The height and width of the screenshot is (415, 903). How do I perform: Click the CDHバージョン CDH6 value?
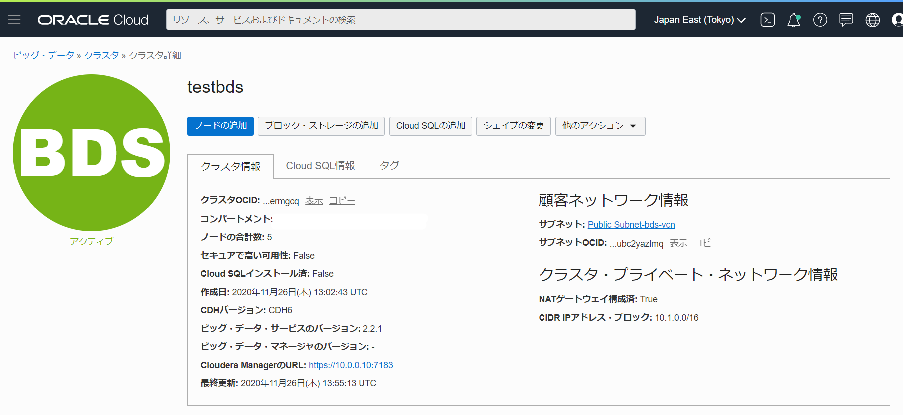280,310
